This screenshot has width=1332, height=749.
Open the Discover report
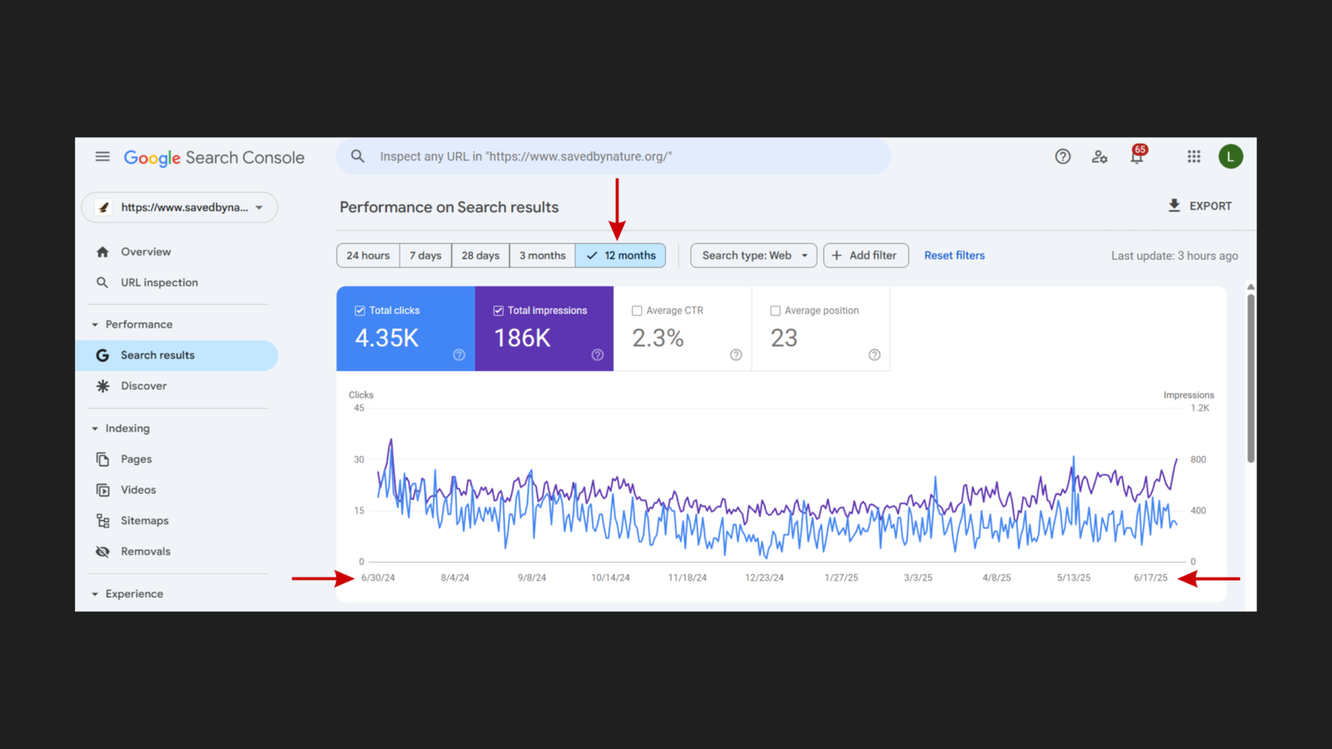pos(144,385)
